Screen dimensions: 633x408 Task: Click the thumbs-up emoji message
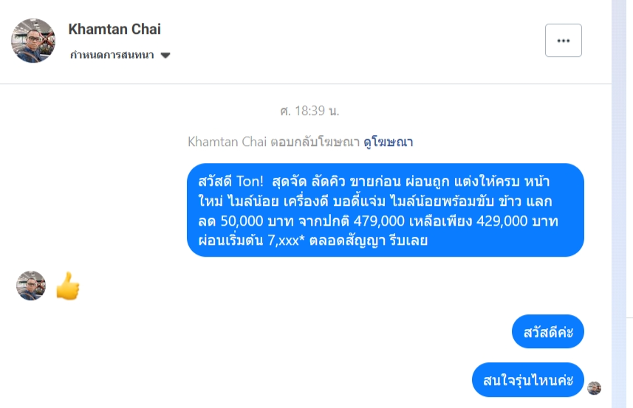pyautogui.click(x=68, y=286)
